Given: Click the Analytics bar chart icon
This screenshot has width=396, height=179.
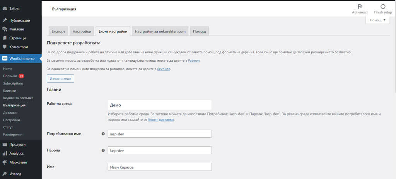Looking at the screenshot, I should (x=5, y=153).
